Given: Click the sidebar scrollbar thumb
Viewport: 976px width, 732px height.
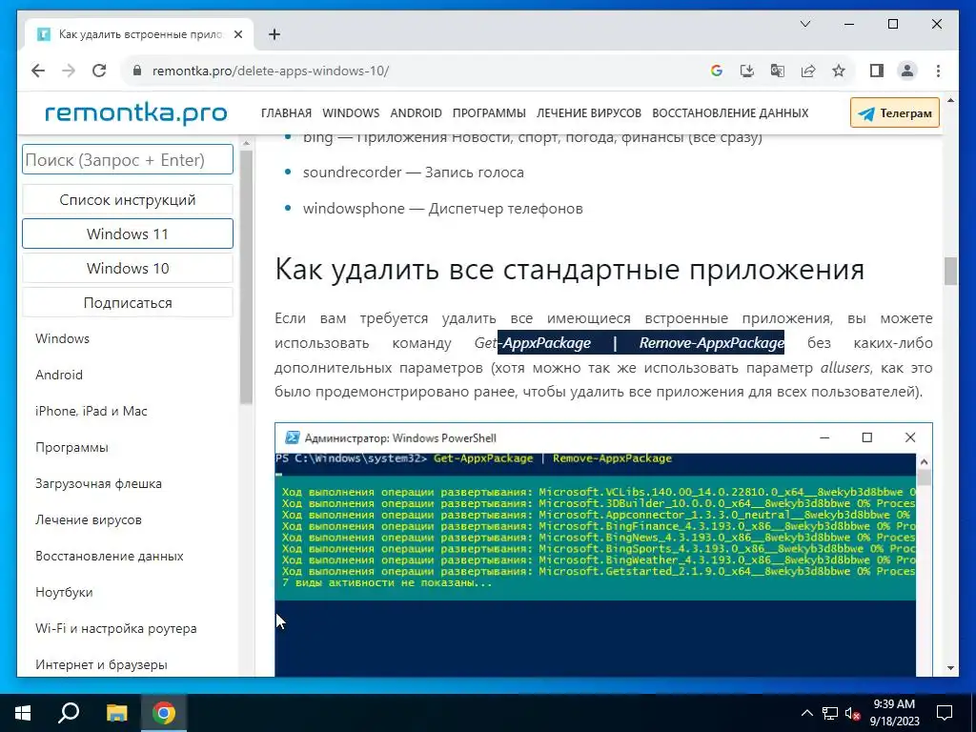Looking at the screenshot, I should [246, 277].
